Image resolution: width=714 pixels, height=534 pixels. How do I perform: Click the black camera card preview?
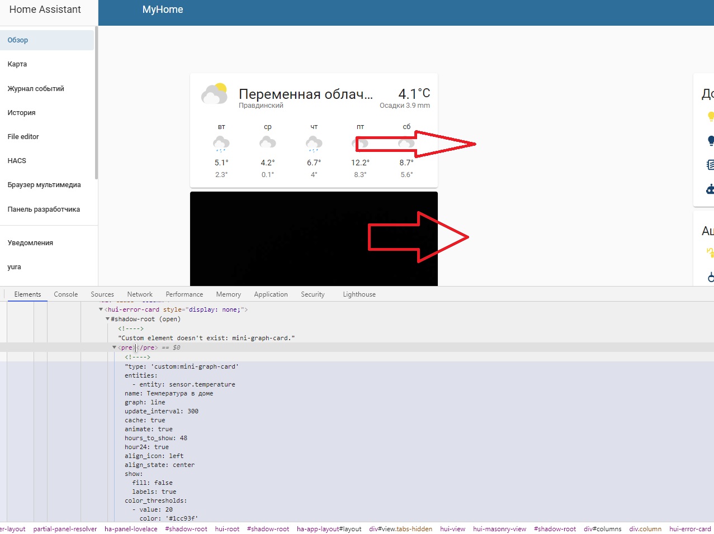click(x=314, y=239)
